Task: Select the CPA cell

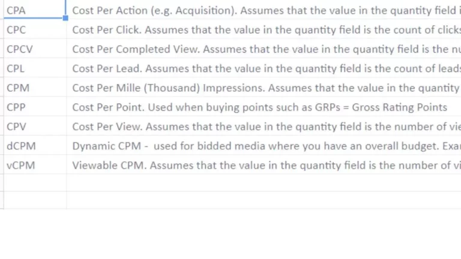Action: 33,10
